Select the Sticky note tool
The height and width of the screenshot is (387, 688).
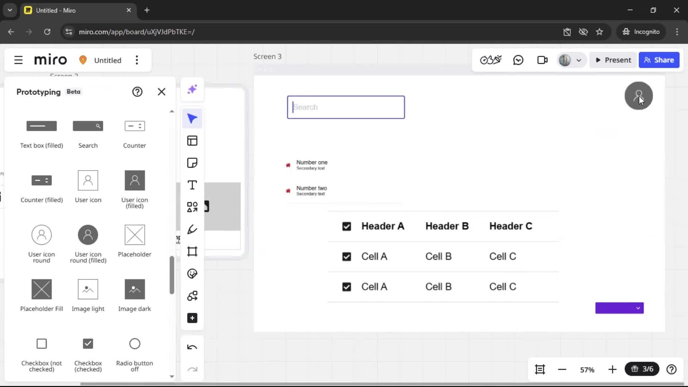[x=192, y=163]
